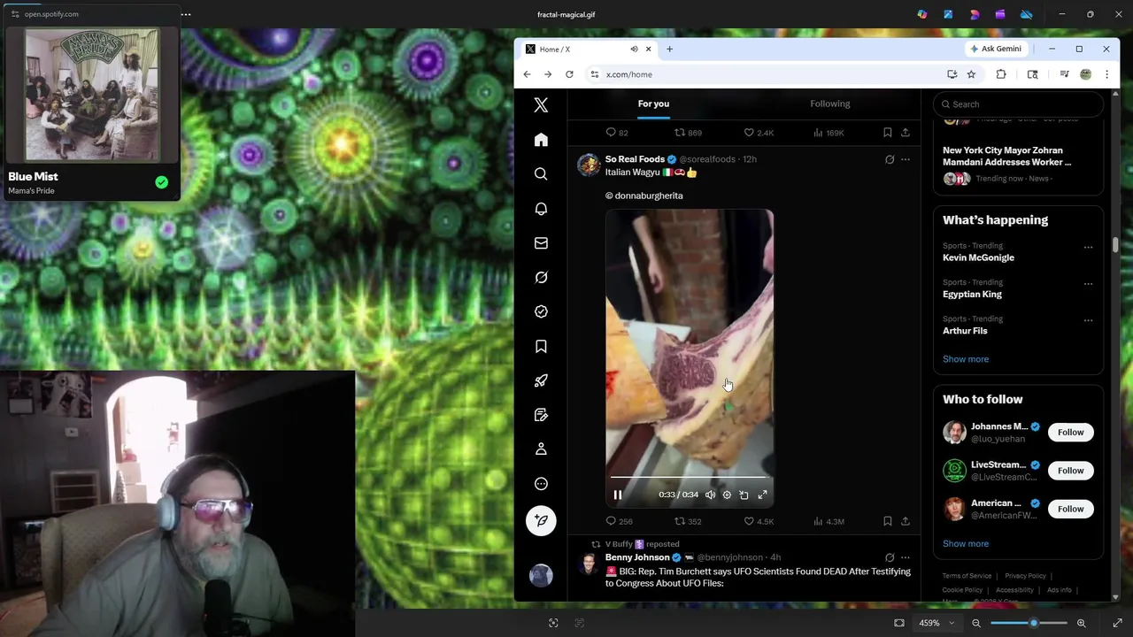Go to Home icon in X sidebar
Screen dimensions: 1133x637
[x=541, y=140]
